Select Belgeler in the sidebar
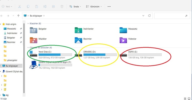 [11, 38]
